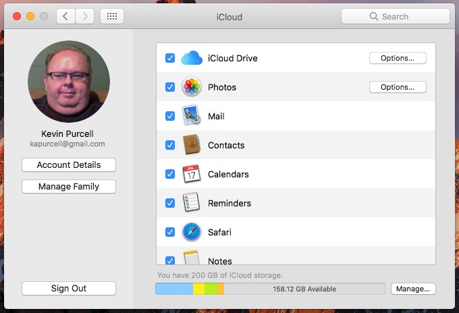Click the Calendars icon showing 17

click(192, 173)
